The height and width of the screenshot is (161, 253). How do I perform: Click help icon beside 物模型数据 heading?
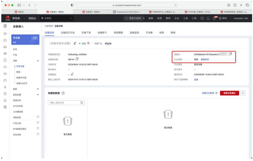63,93
